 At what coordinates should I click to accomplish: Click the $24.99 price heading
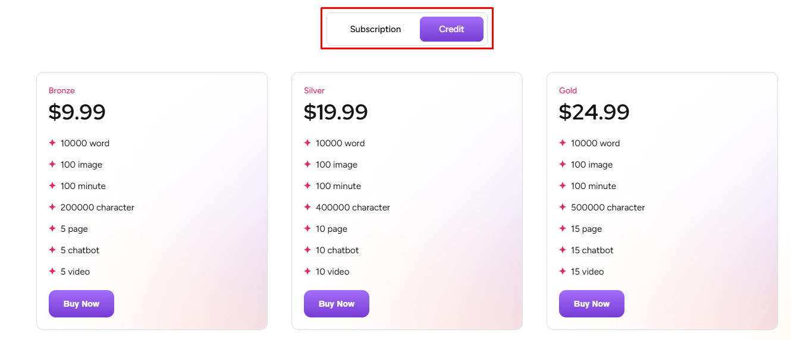(x=594, y=112)
